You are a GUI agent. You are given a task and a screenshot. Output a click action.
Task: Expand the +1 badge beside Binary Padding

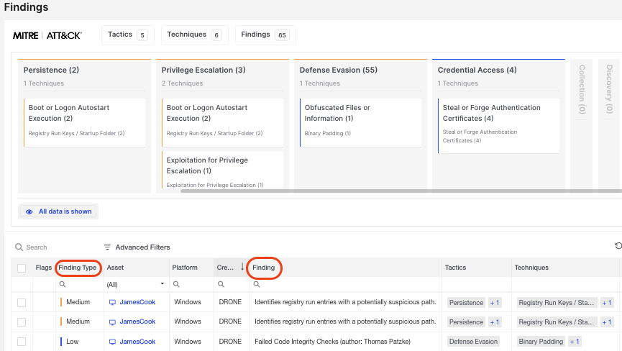pyautogui.click(x=573, y=342)
